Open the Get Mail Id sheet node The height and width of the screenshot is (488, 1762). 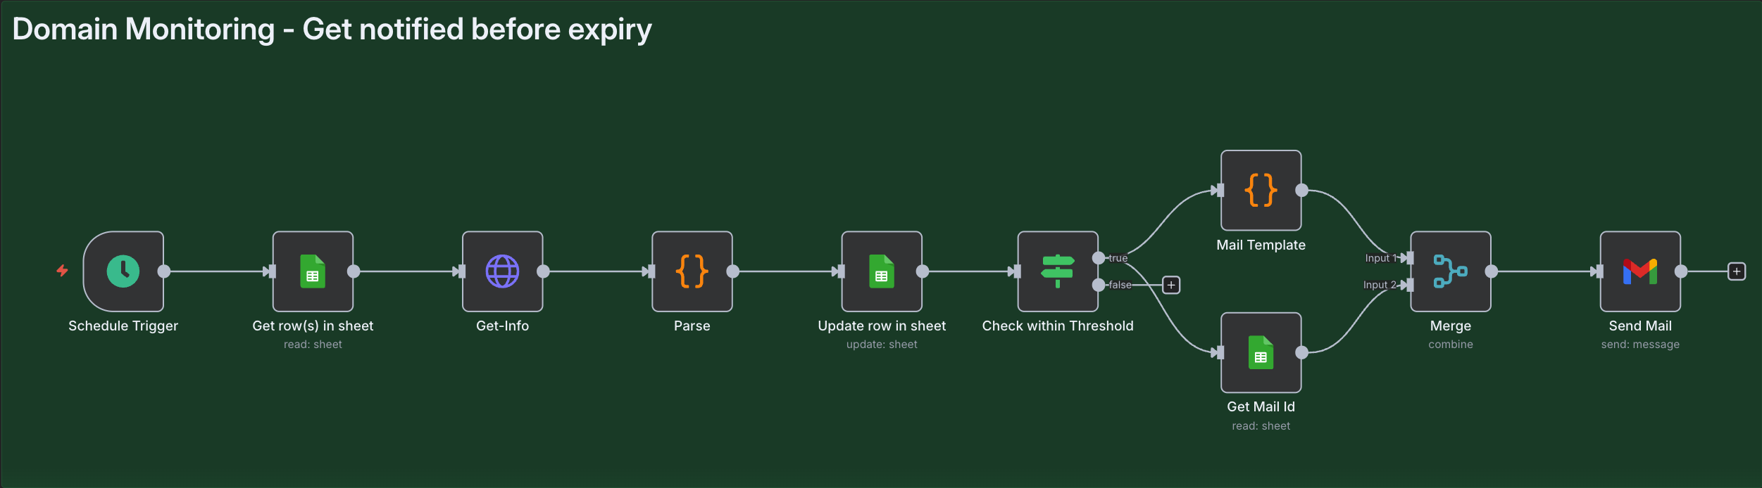[1261, 352]
